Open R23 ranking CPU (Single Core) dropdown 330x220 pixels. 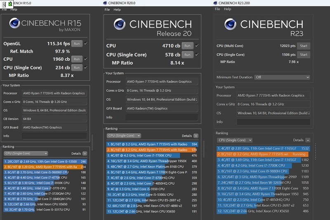click(x=236, y=140)
